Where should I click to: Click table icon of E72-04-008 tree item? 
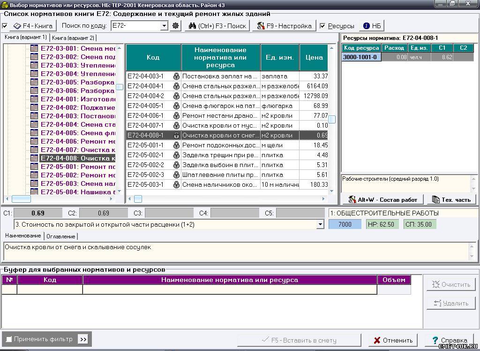pyautogui.click(x=34, y=158)
